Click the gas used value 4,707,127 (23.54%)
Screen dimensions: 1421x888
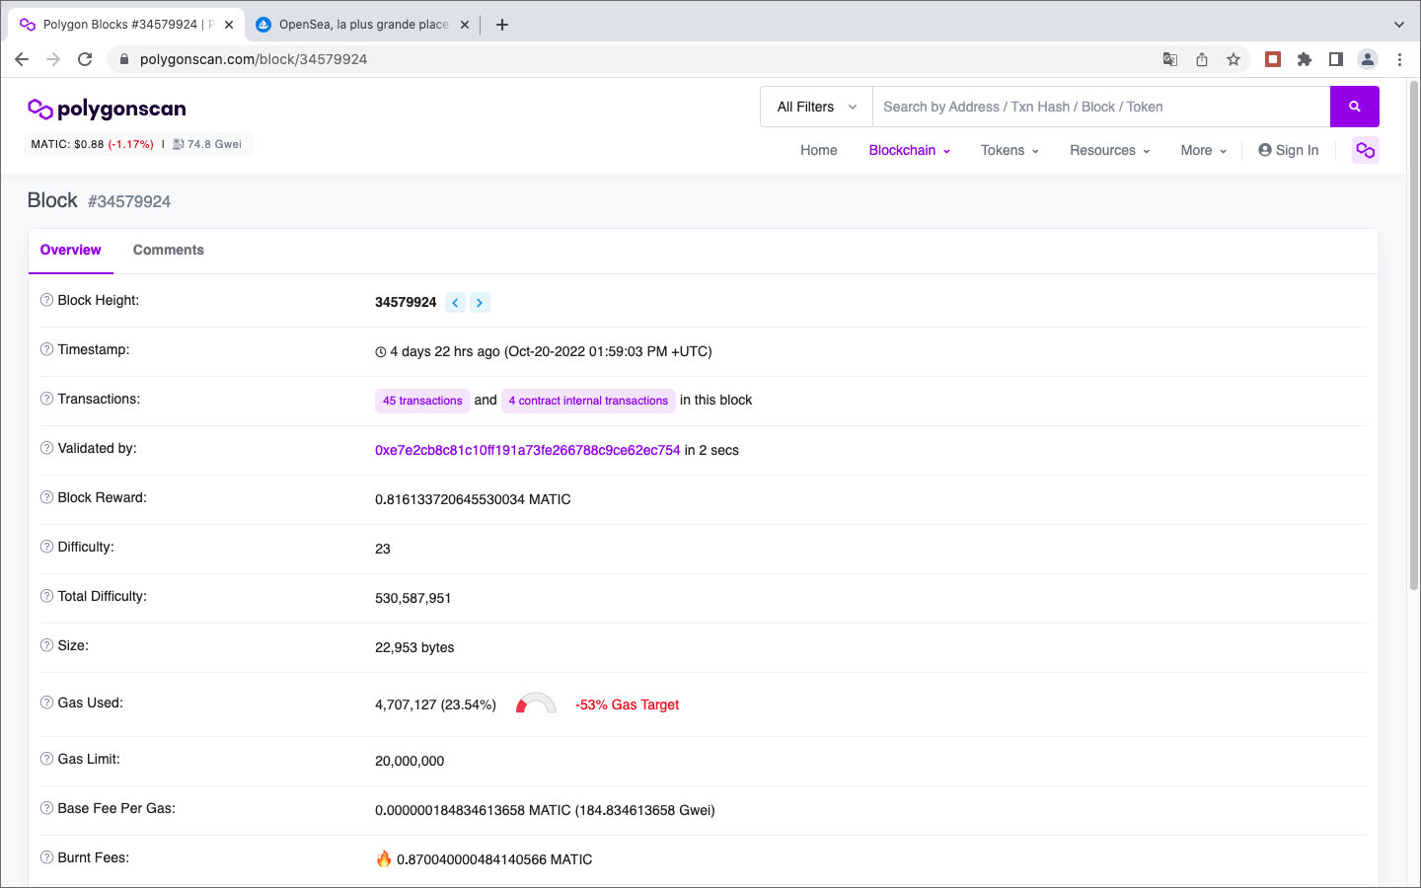435,704
